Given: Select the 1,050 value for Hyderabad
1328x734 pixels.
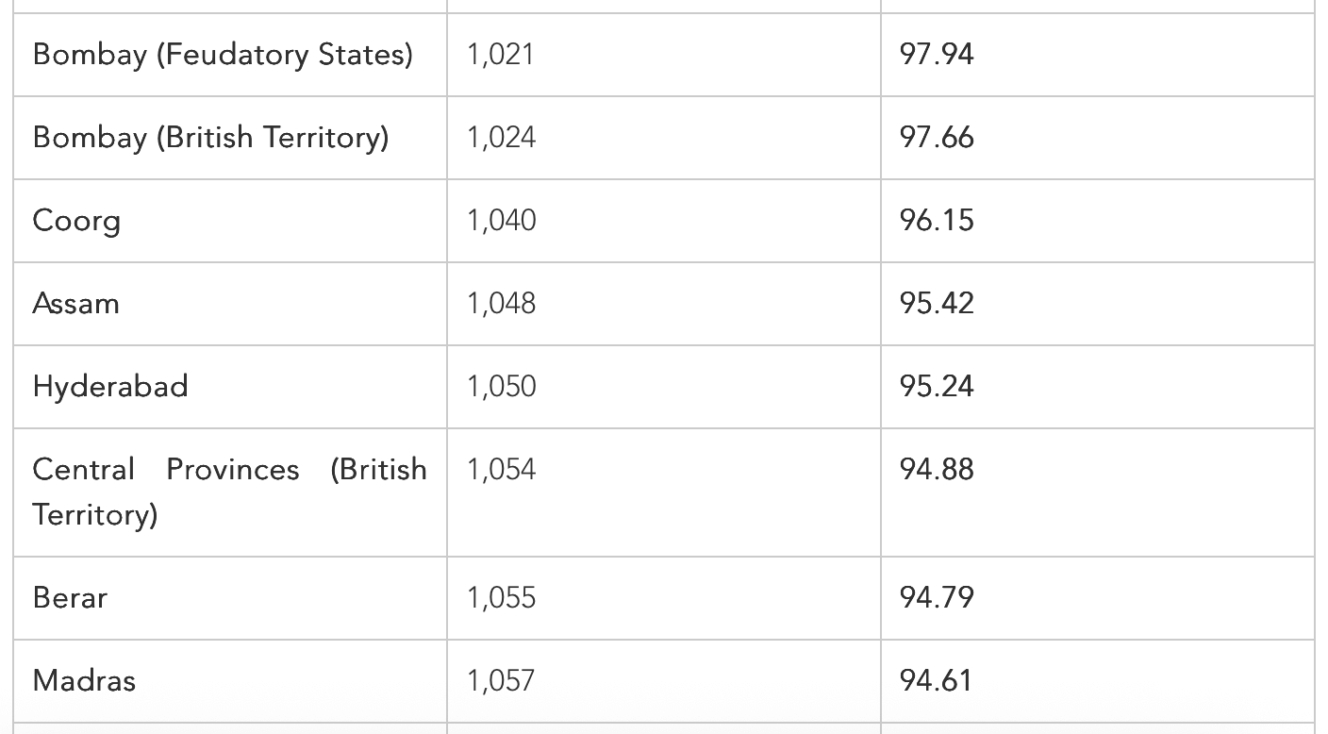Looking at the screenshot, I should click(502, 387).
